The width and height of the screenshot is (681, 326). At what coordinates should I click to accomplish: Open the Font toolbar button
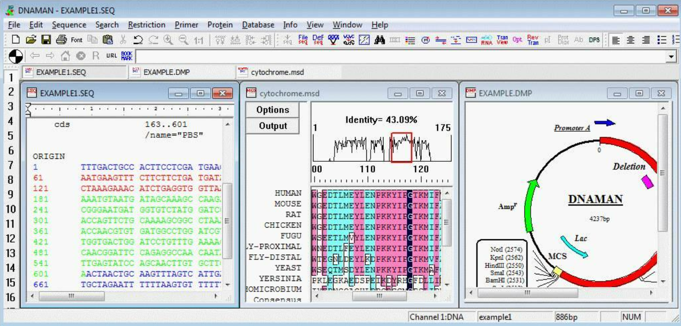(x=77, y=40)
